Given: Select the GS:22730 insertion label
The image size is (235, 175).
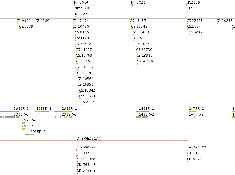Looking at the screenshot, I should coord(144,50).
